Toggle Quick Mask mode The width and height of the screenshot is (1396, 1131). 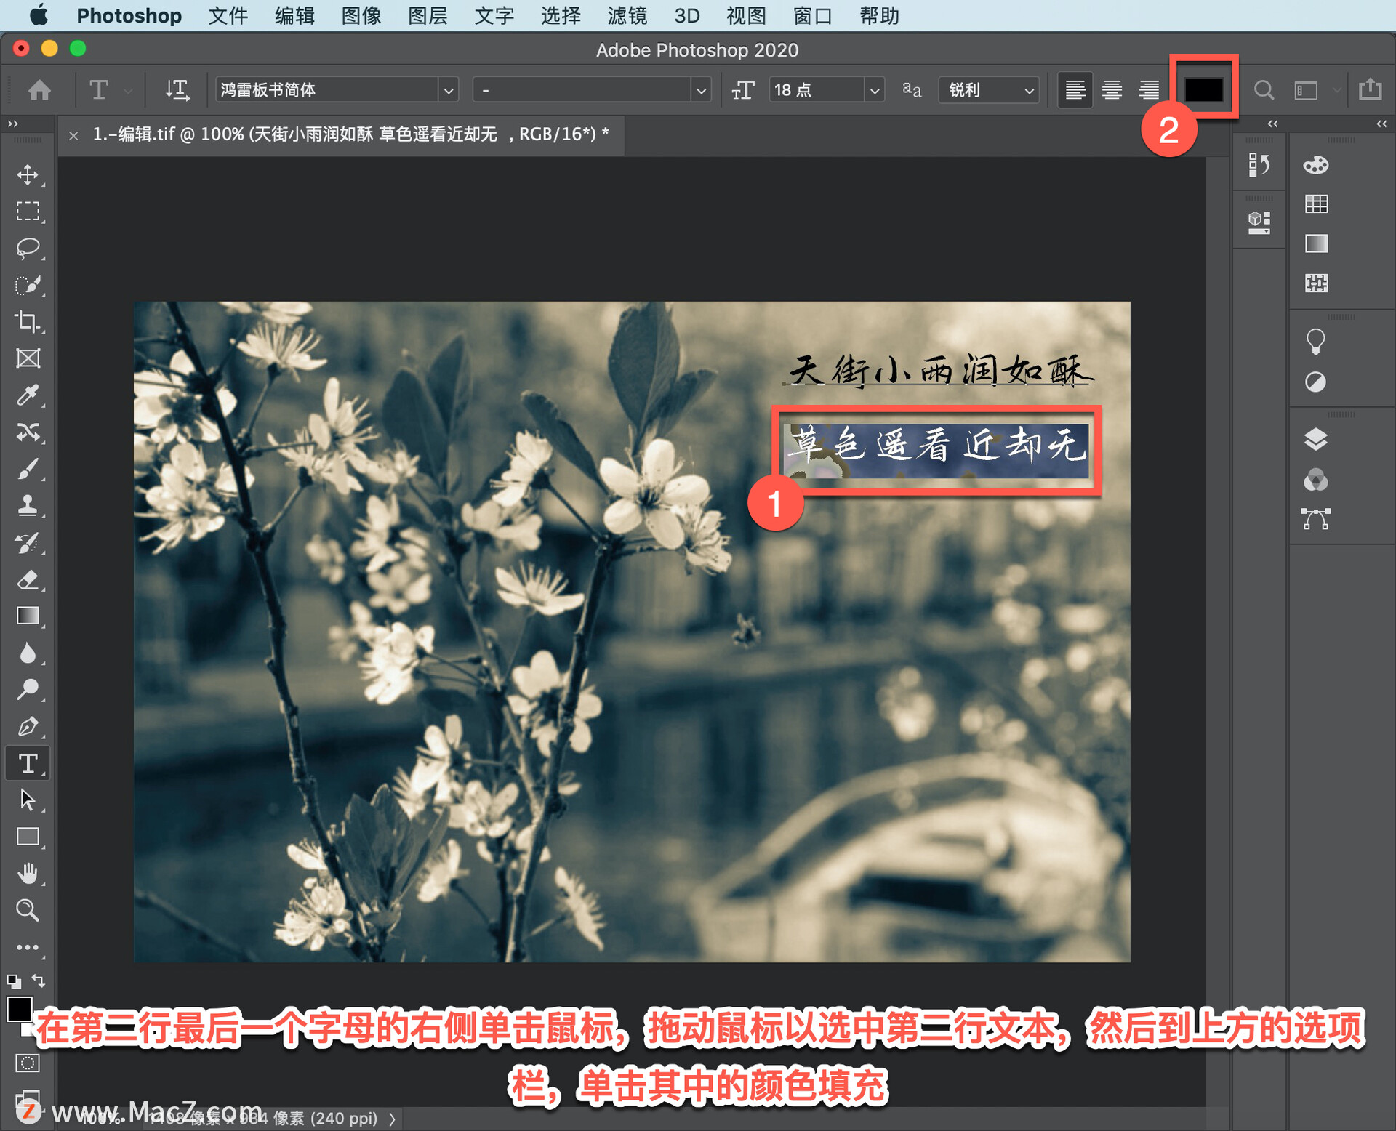click(x=28, y=1063)
